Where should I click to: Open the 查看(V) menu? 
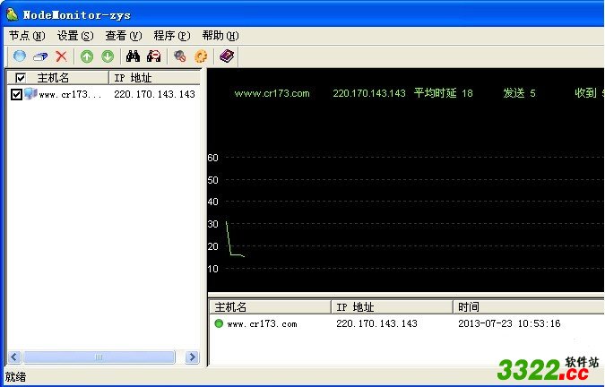point(124,36)
